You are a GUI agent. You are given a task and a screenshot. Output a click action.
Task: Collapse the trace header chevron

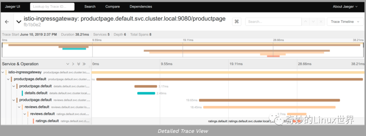click(19, 22)
